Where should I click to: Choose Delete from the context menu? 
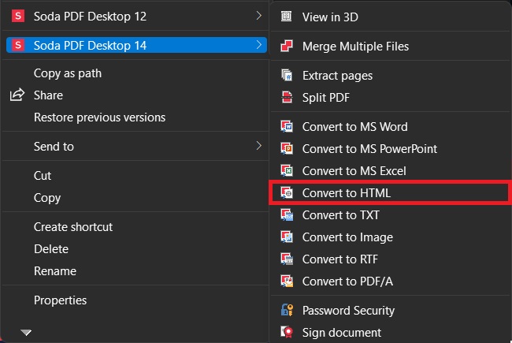[x=51, y=249]
